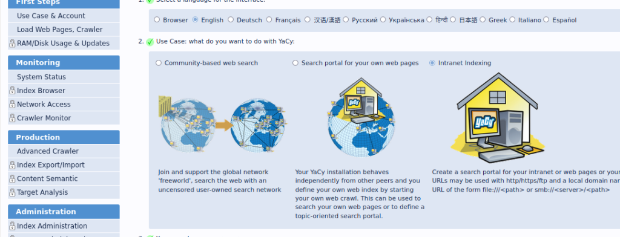Screen dimensions: 620x237
Task: Open RAM/Disk Usage & Updates page
Action: (64, 44)
